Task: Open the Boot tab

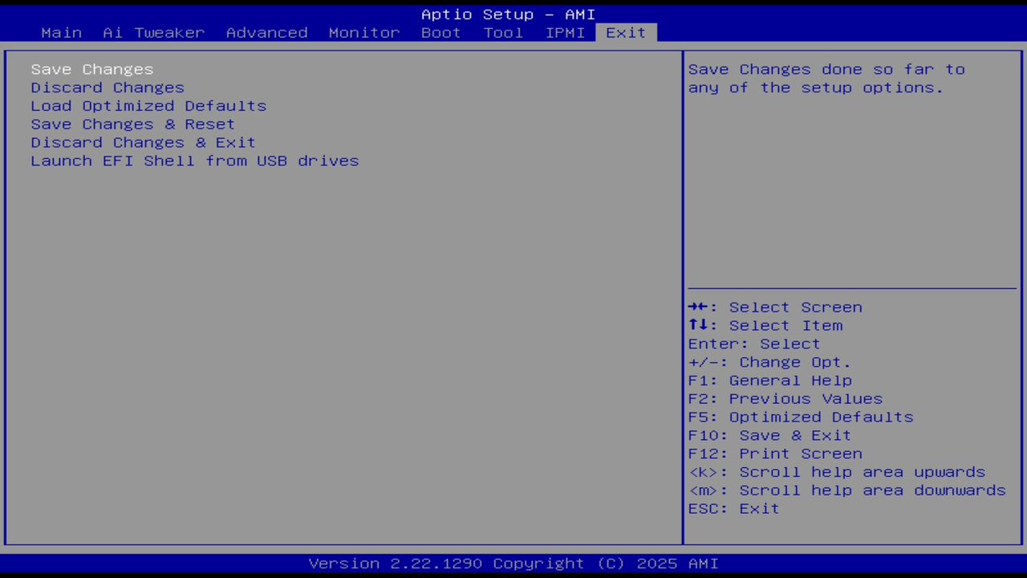Action: 440,32
